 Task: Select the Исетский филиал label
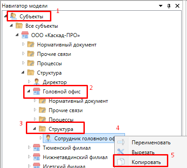(x=64, y=166)
